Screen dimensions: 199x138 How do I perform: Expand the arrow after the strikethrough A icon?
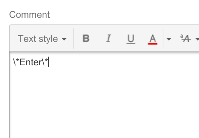pyautogui.click(x=197, y=39)
